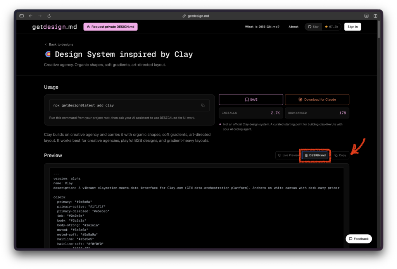The height and width of the screenshot is (269, 397).
Task: Click Download for Claude
Action: tap(317, 99)
